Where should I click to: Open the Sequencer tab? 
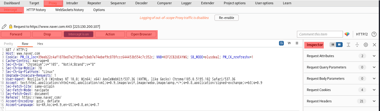pyautogui.click(x=118, y=3)
